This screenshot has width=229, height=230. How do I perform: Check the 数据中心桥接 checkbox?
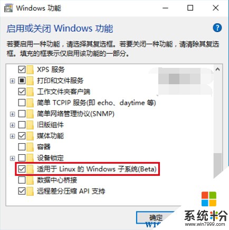22,180
